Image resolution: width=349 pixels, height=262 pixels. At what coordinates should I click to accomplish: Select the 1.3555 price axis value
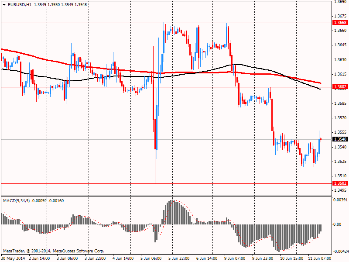340,132
